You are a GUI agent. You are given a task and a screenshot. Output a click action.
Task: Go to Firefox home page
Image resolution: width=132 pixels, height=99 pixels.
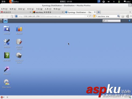123,16
